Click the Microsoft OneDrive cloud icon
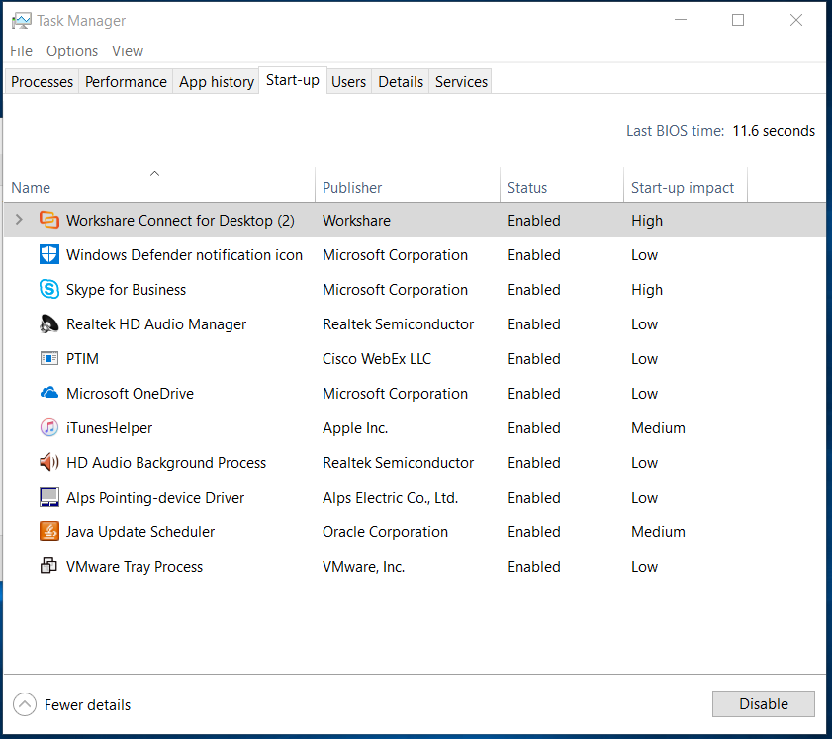 [x=49, y=393]
